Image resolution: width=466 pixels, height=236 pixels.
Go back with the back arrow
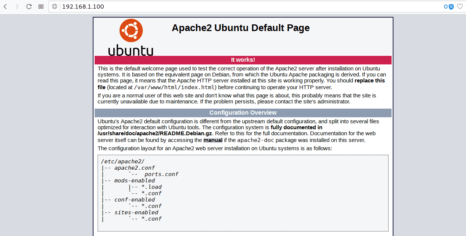point(5,7)
